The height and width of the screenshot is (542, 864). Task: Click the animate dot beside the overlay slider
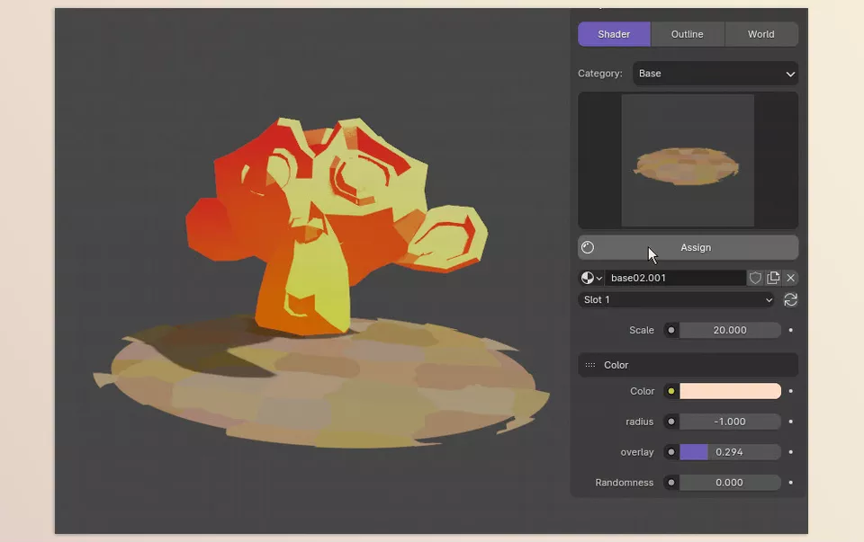pyautogui.click(x=789, y=452)
